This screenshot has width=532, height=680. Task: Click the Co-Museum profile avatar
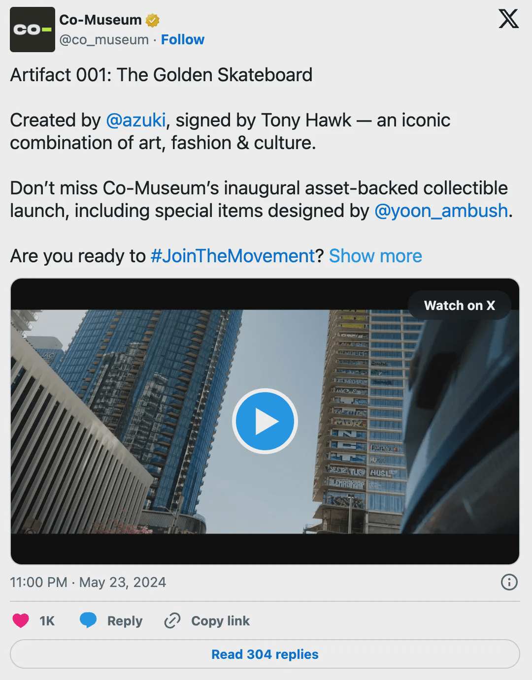pyautogui.click(x=33, y=30)
